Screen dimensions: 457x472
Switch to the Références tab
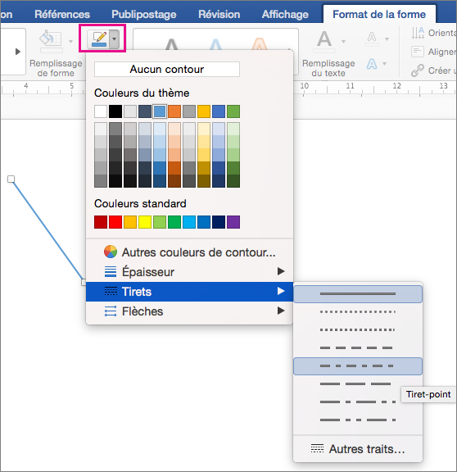(62, 14)
